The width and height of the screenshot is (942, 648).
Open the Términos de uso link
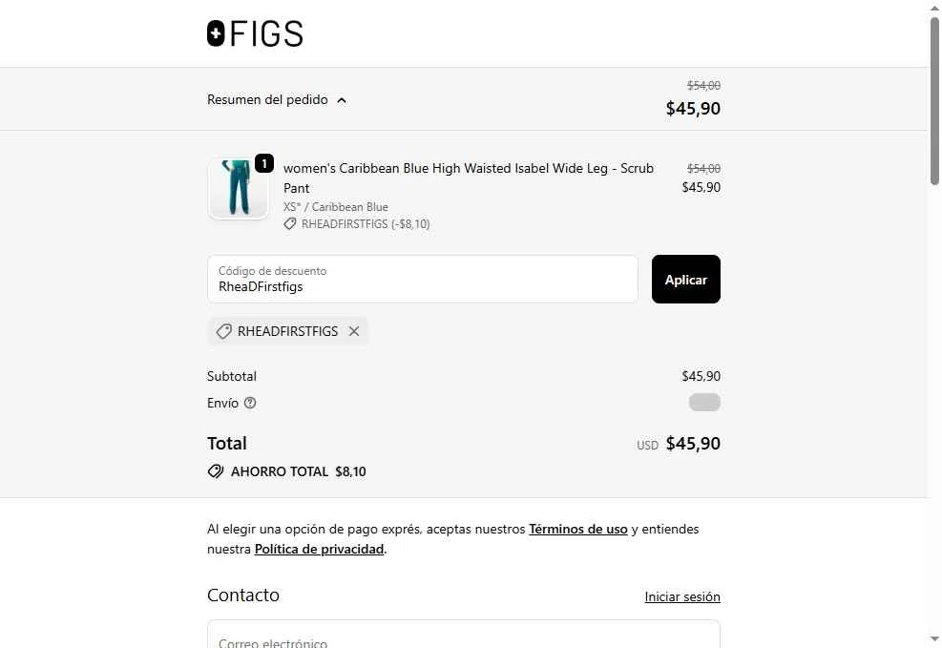click(x=578, y=529)
